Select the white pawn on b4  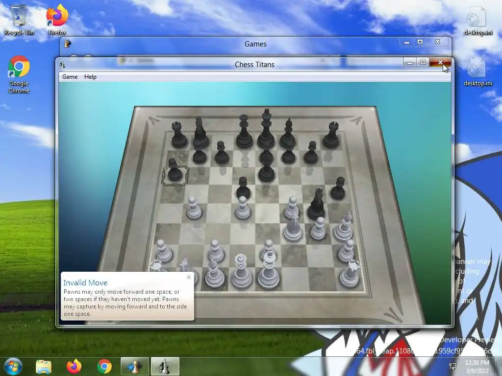click(194, 209)
